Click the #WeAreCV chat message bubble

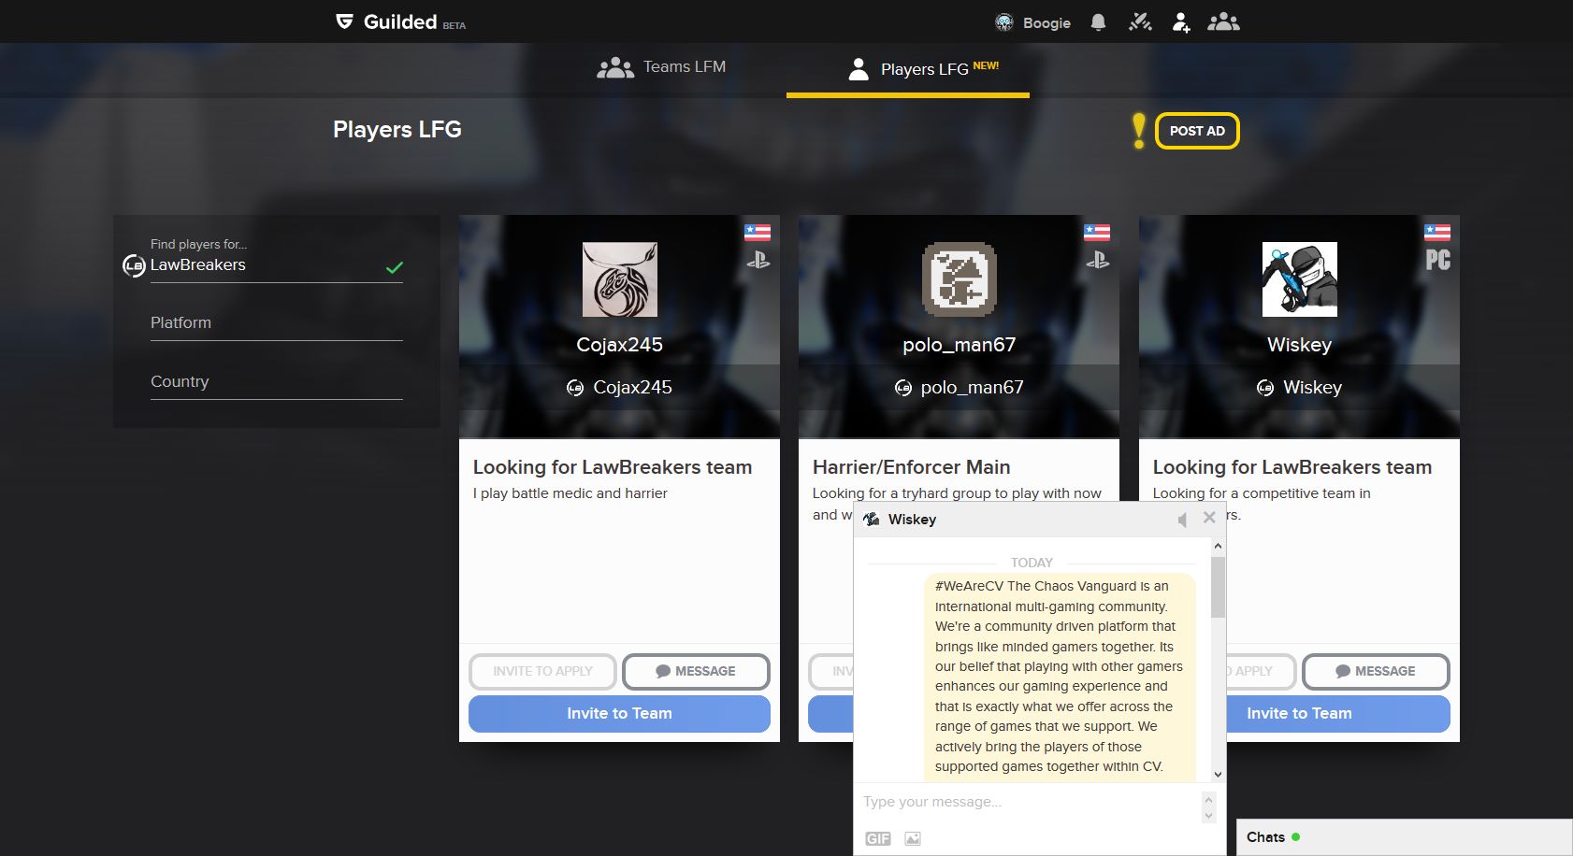click(1060, 677)
